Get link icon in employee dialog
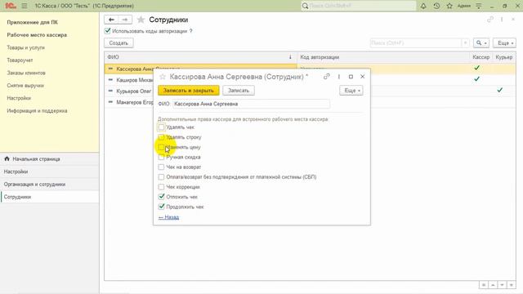The image size is (523, 294). click(327, 76)
